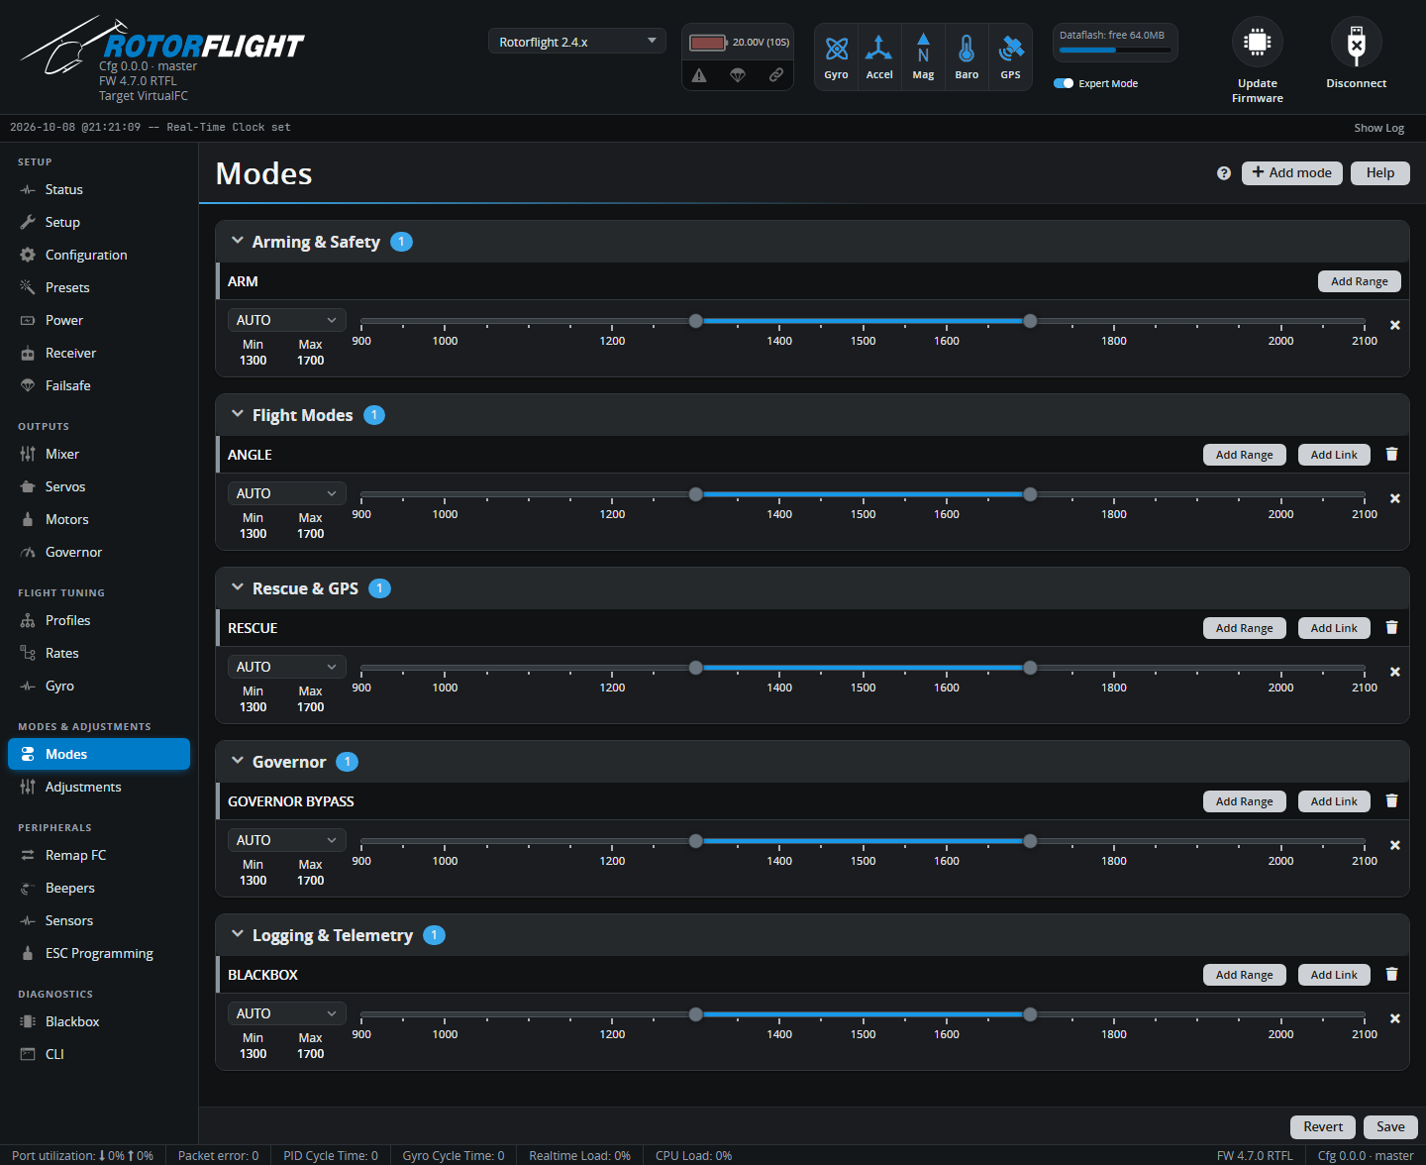Viewport: 1426px width, 1165px height.
Task: Click the Help button
Action: [1380, 173]
